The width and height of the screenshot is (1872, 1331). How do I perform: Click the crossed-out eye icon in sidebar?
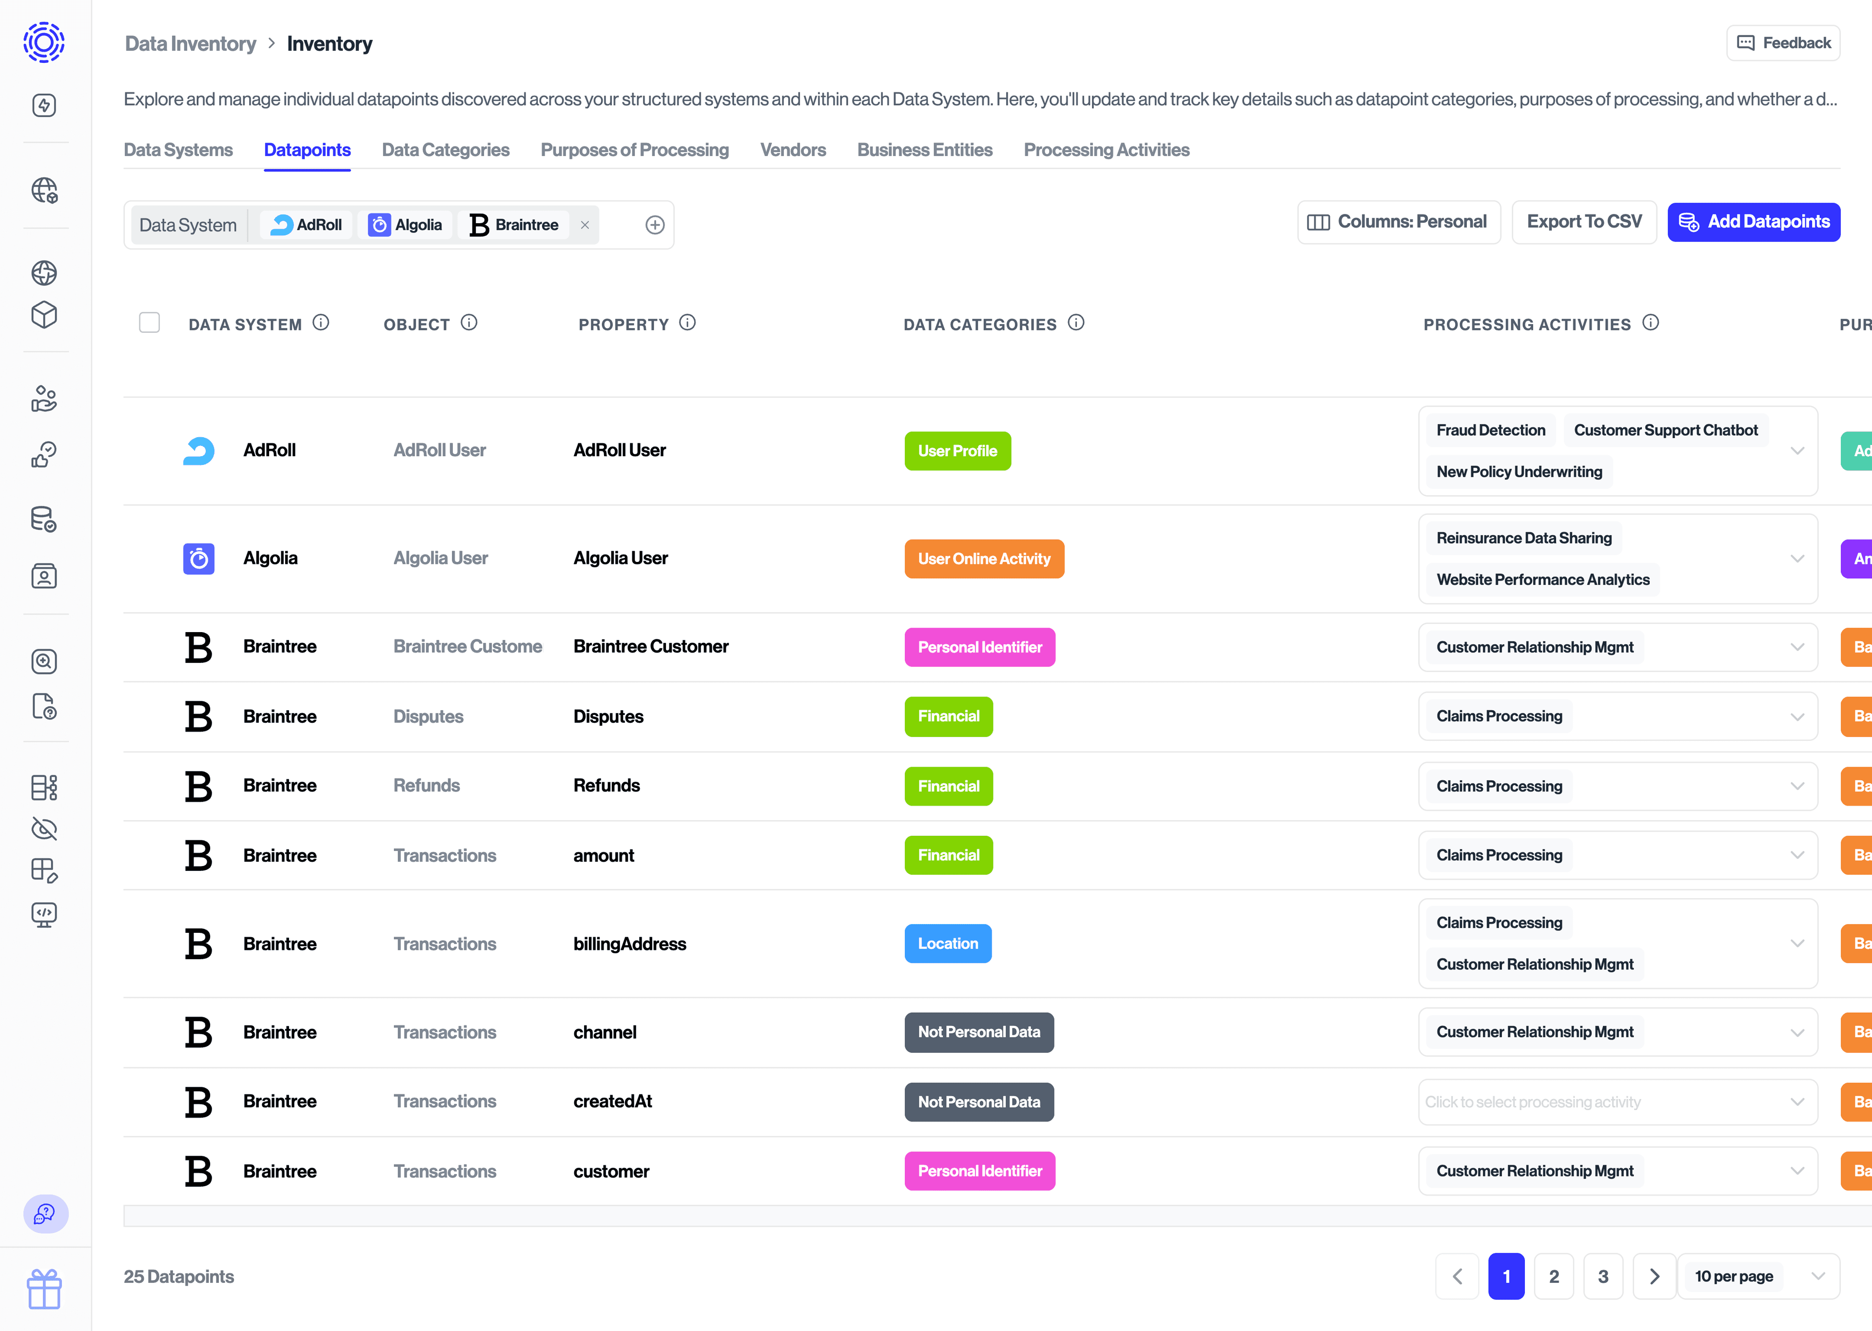pyautogui.click(x=44, y=829)
